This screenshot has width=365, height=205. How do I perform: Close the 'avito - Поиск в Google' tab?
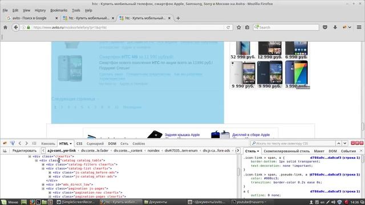[x=56, y=18]
